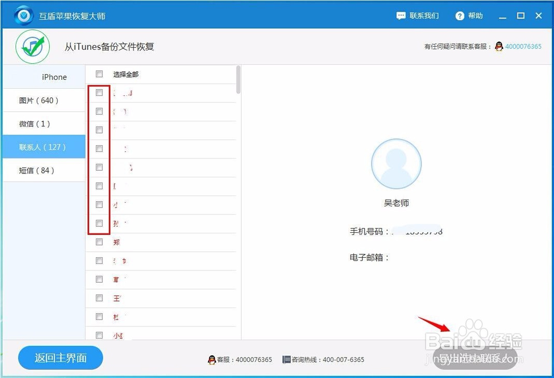554x378 pixels.
Task: Check the first contact's checkbox in the list
Action: coord(99,93)
